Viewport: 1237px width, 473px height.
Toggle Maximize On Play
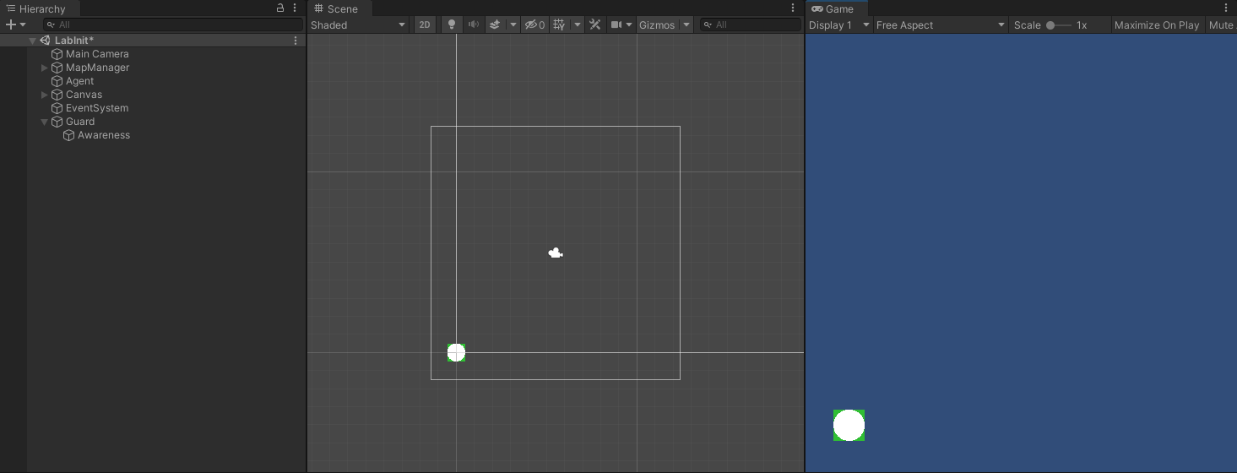[1157, 24]
